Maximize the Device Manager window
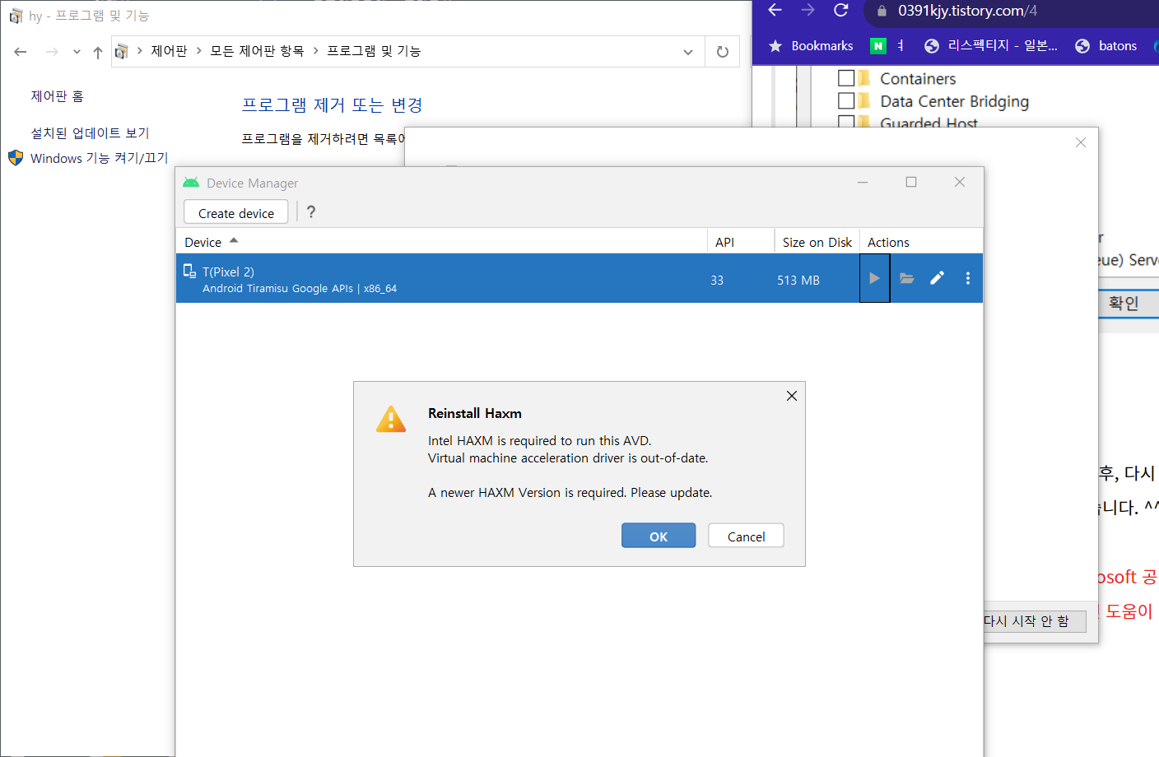The width and height of the screenshot is (1159, 757). pyautogui.click(x=911, y=182)
